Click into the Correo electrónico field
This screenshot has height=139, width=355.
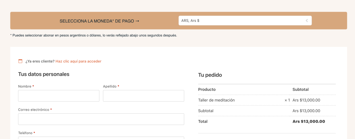coord(101,119)
